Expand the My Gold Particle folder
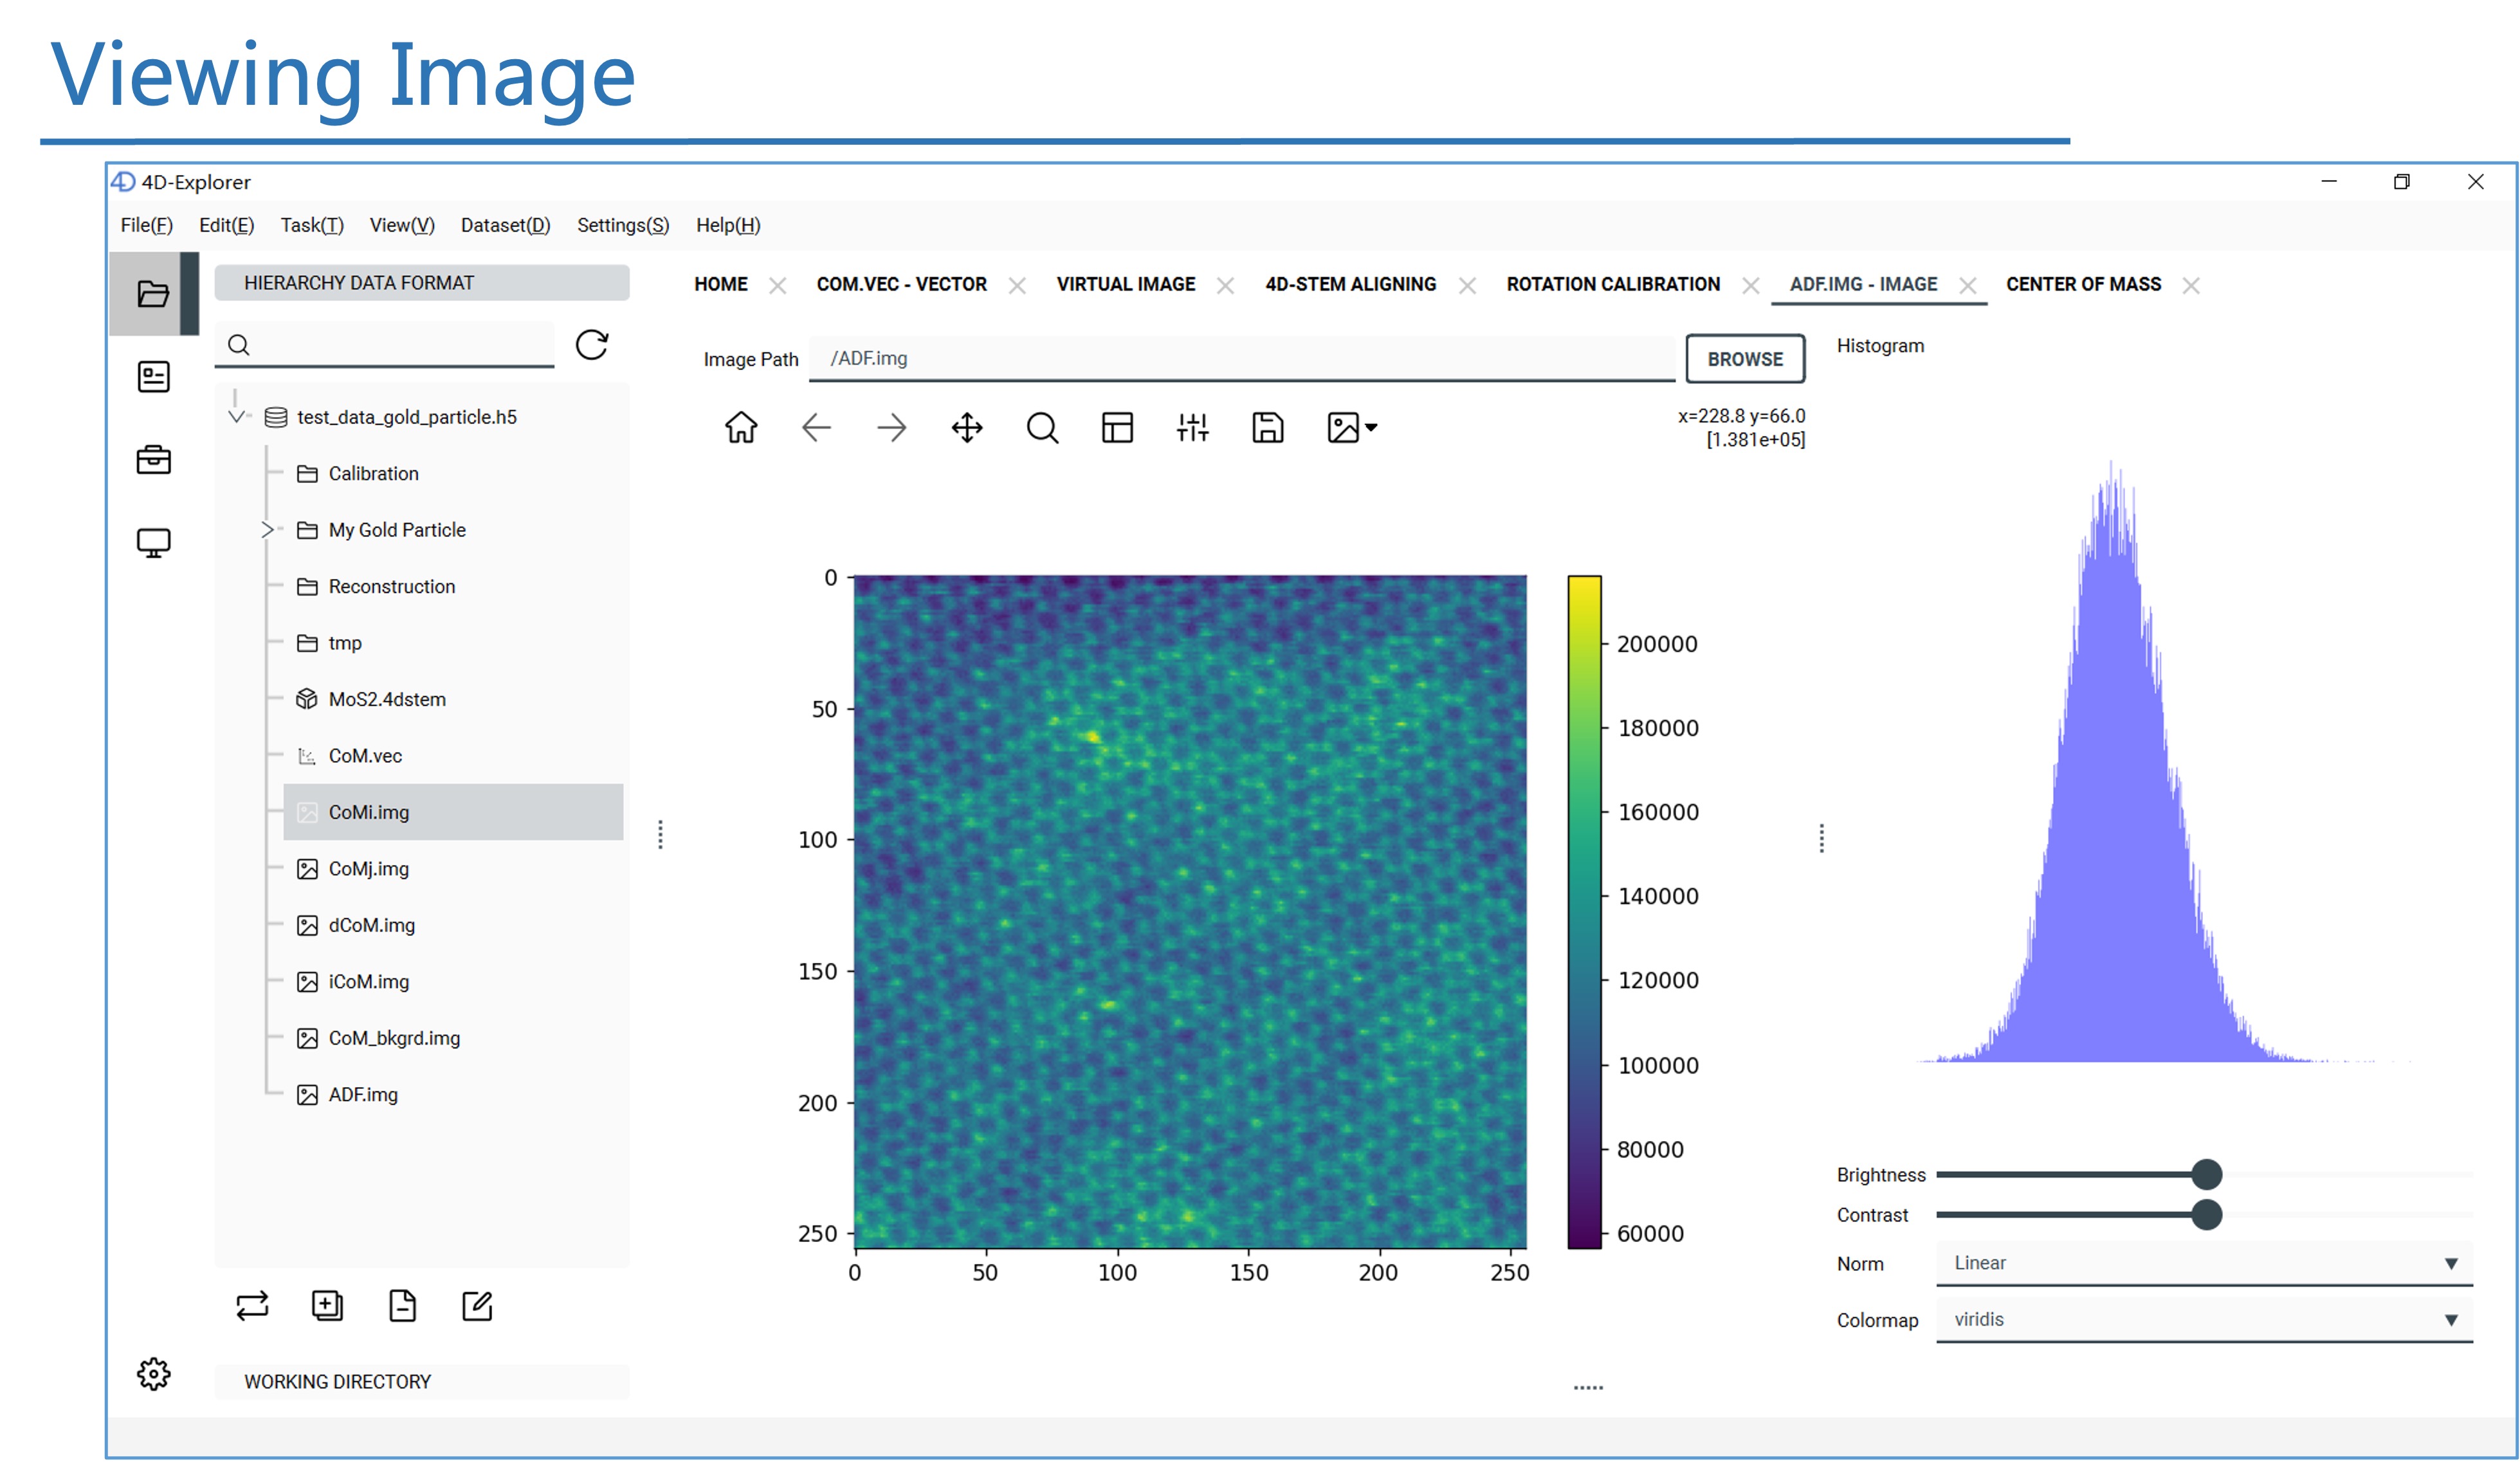Image resolution: width=2520 pixels, height=1462 pixels. pos(267,530)
